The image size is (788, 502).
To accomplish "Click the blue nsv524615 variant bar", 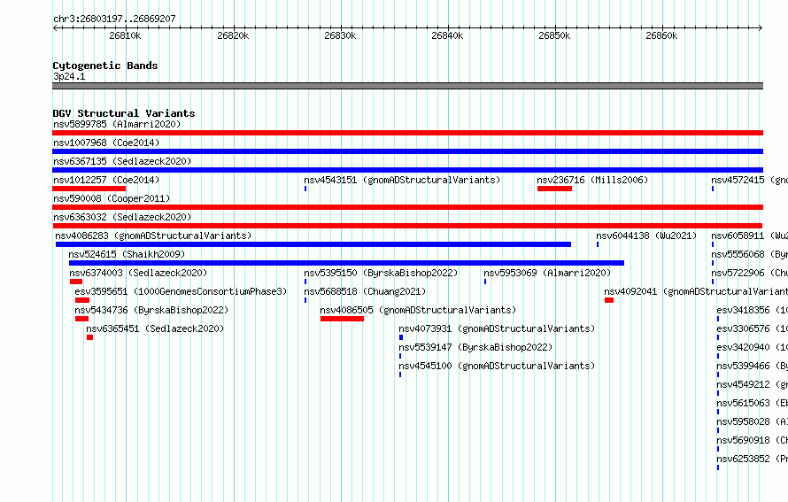I will [x=346, y=263].
